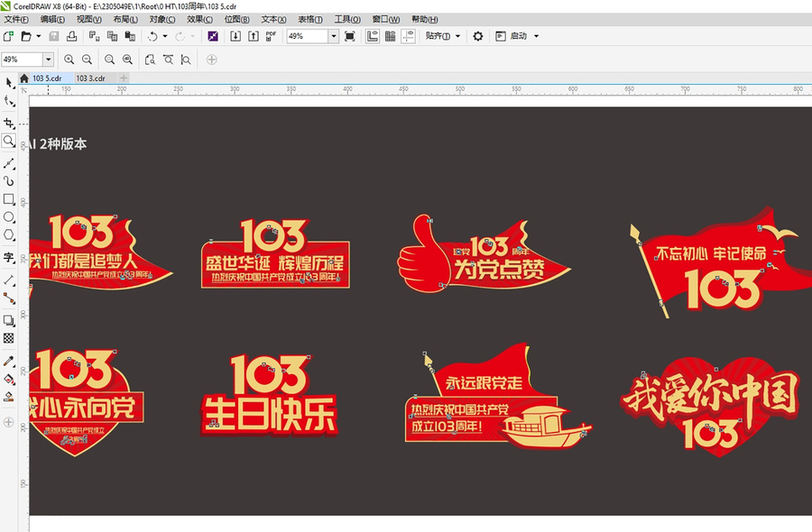Click the 启动 application launcher button
This screenshot has width=812, height=532.
(x=512, y=36)
